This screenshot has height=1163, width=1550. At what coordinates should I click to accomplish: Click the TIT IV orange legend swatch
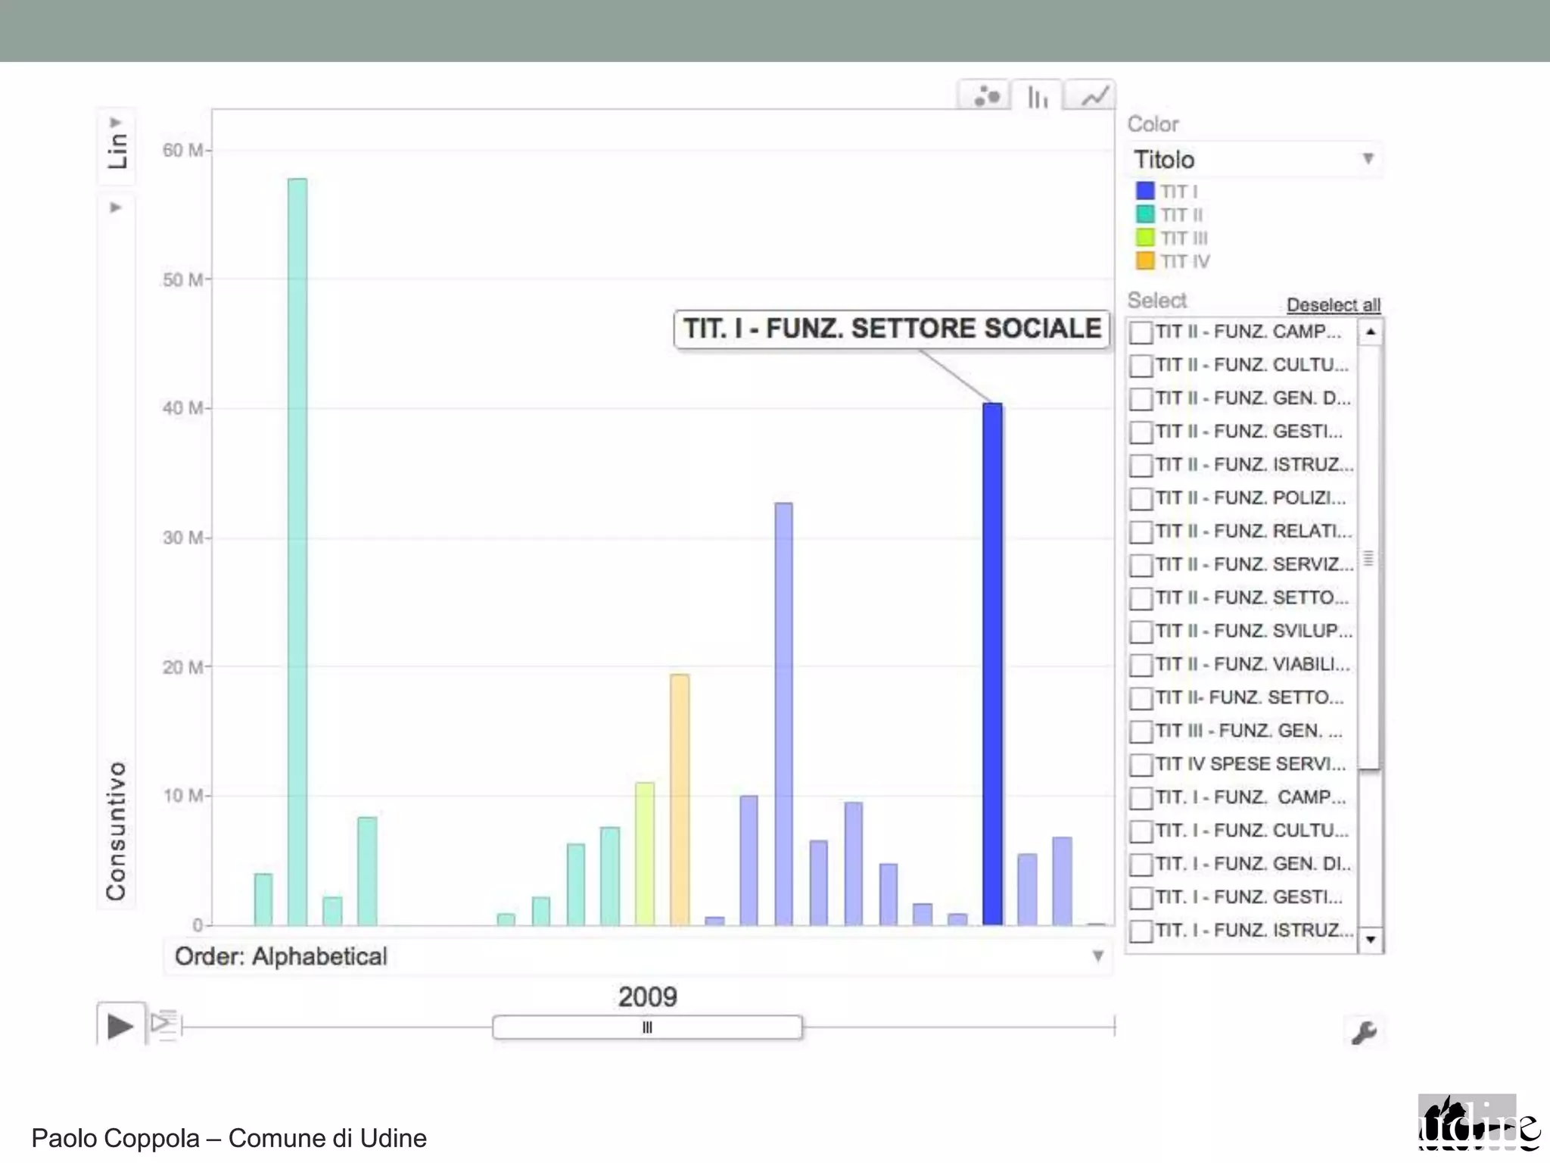1145,261
